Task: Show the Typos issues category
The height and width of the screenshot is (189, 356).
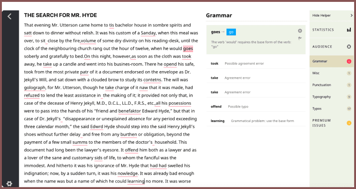Action: tap(316, 108)
